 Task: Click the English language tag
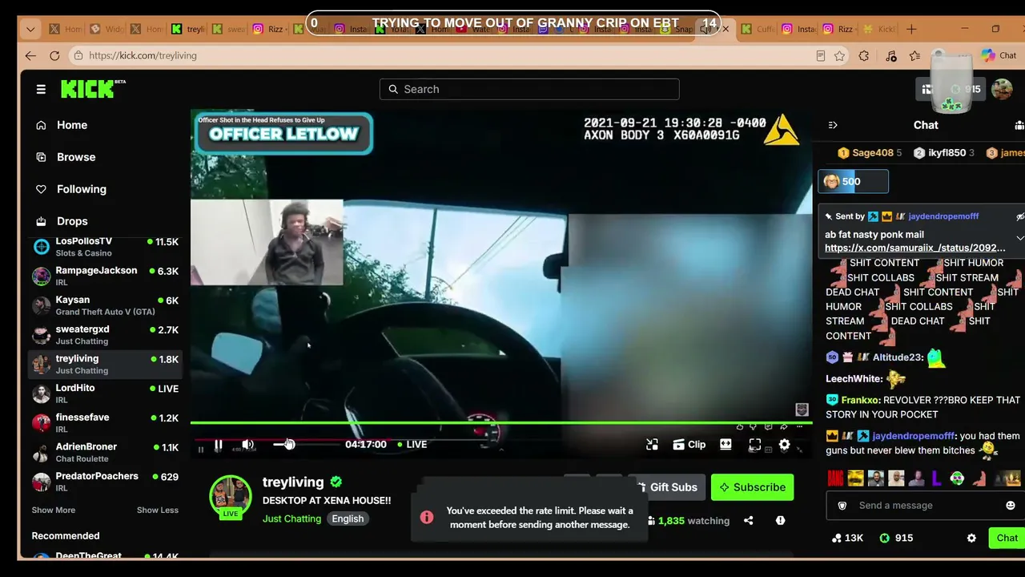(x=348, y=518)
